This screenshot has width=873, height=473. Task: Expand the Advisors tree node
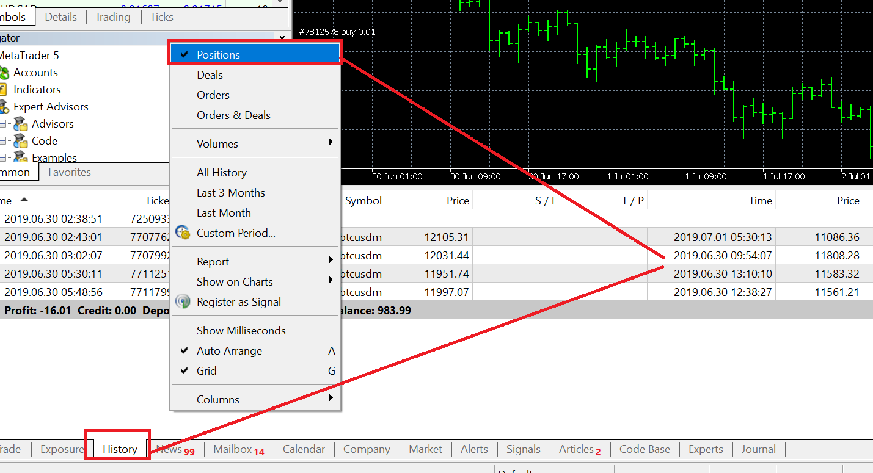tap(2, 124)
